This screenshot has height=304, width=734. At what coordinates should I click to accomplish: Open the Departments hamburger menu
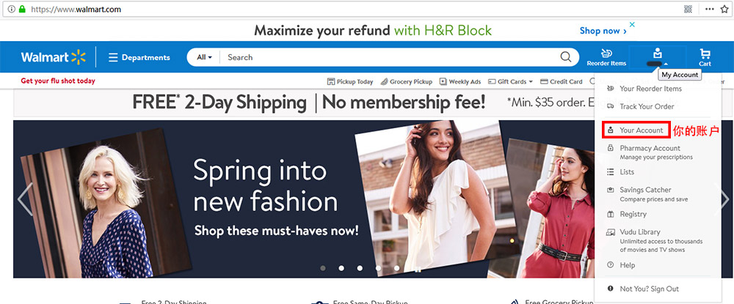139,57
